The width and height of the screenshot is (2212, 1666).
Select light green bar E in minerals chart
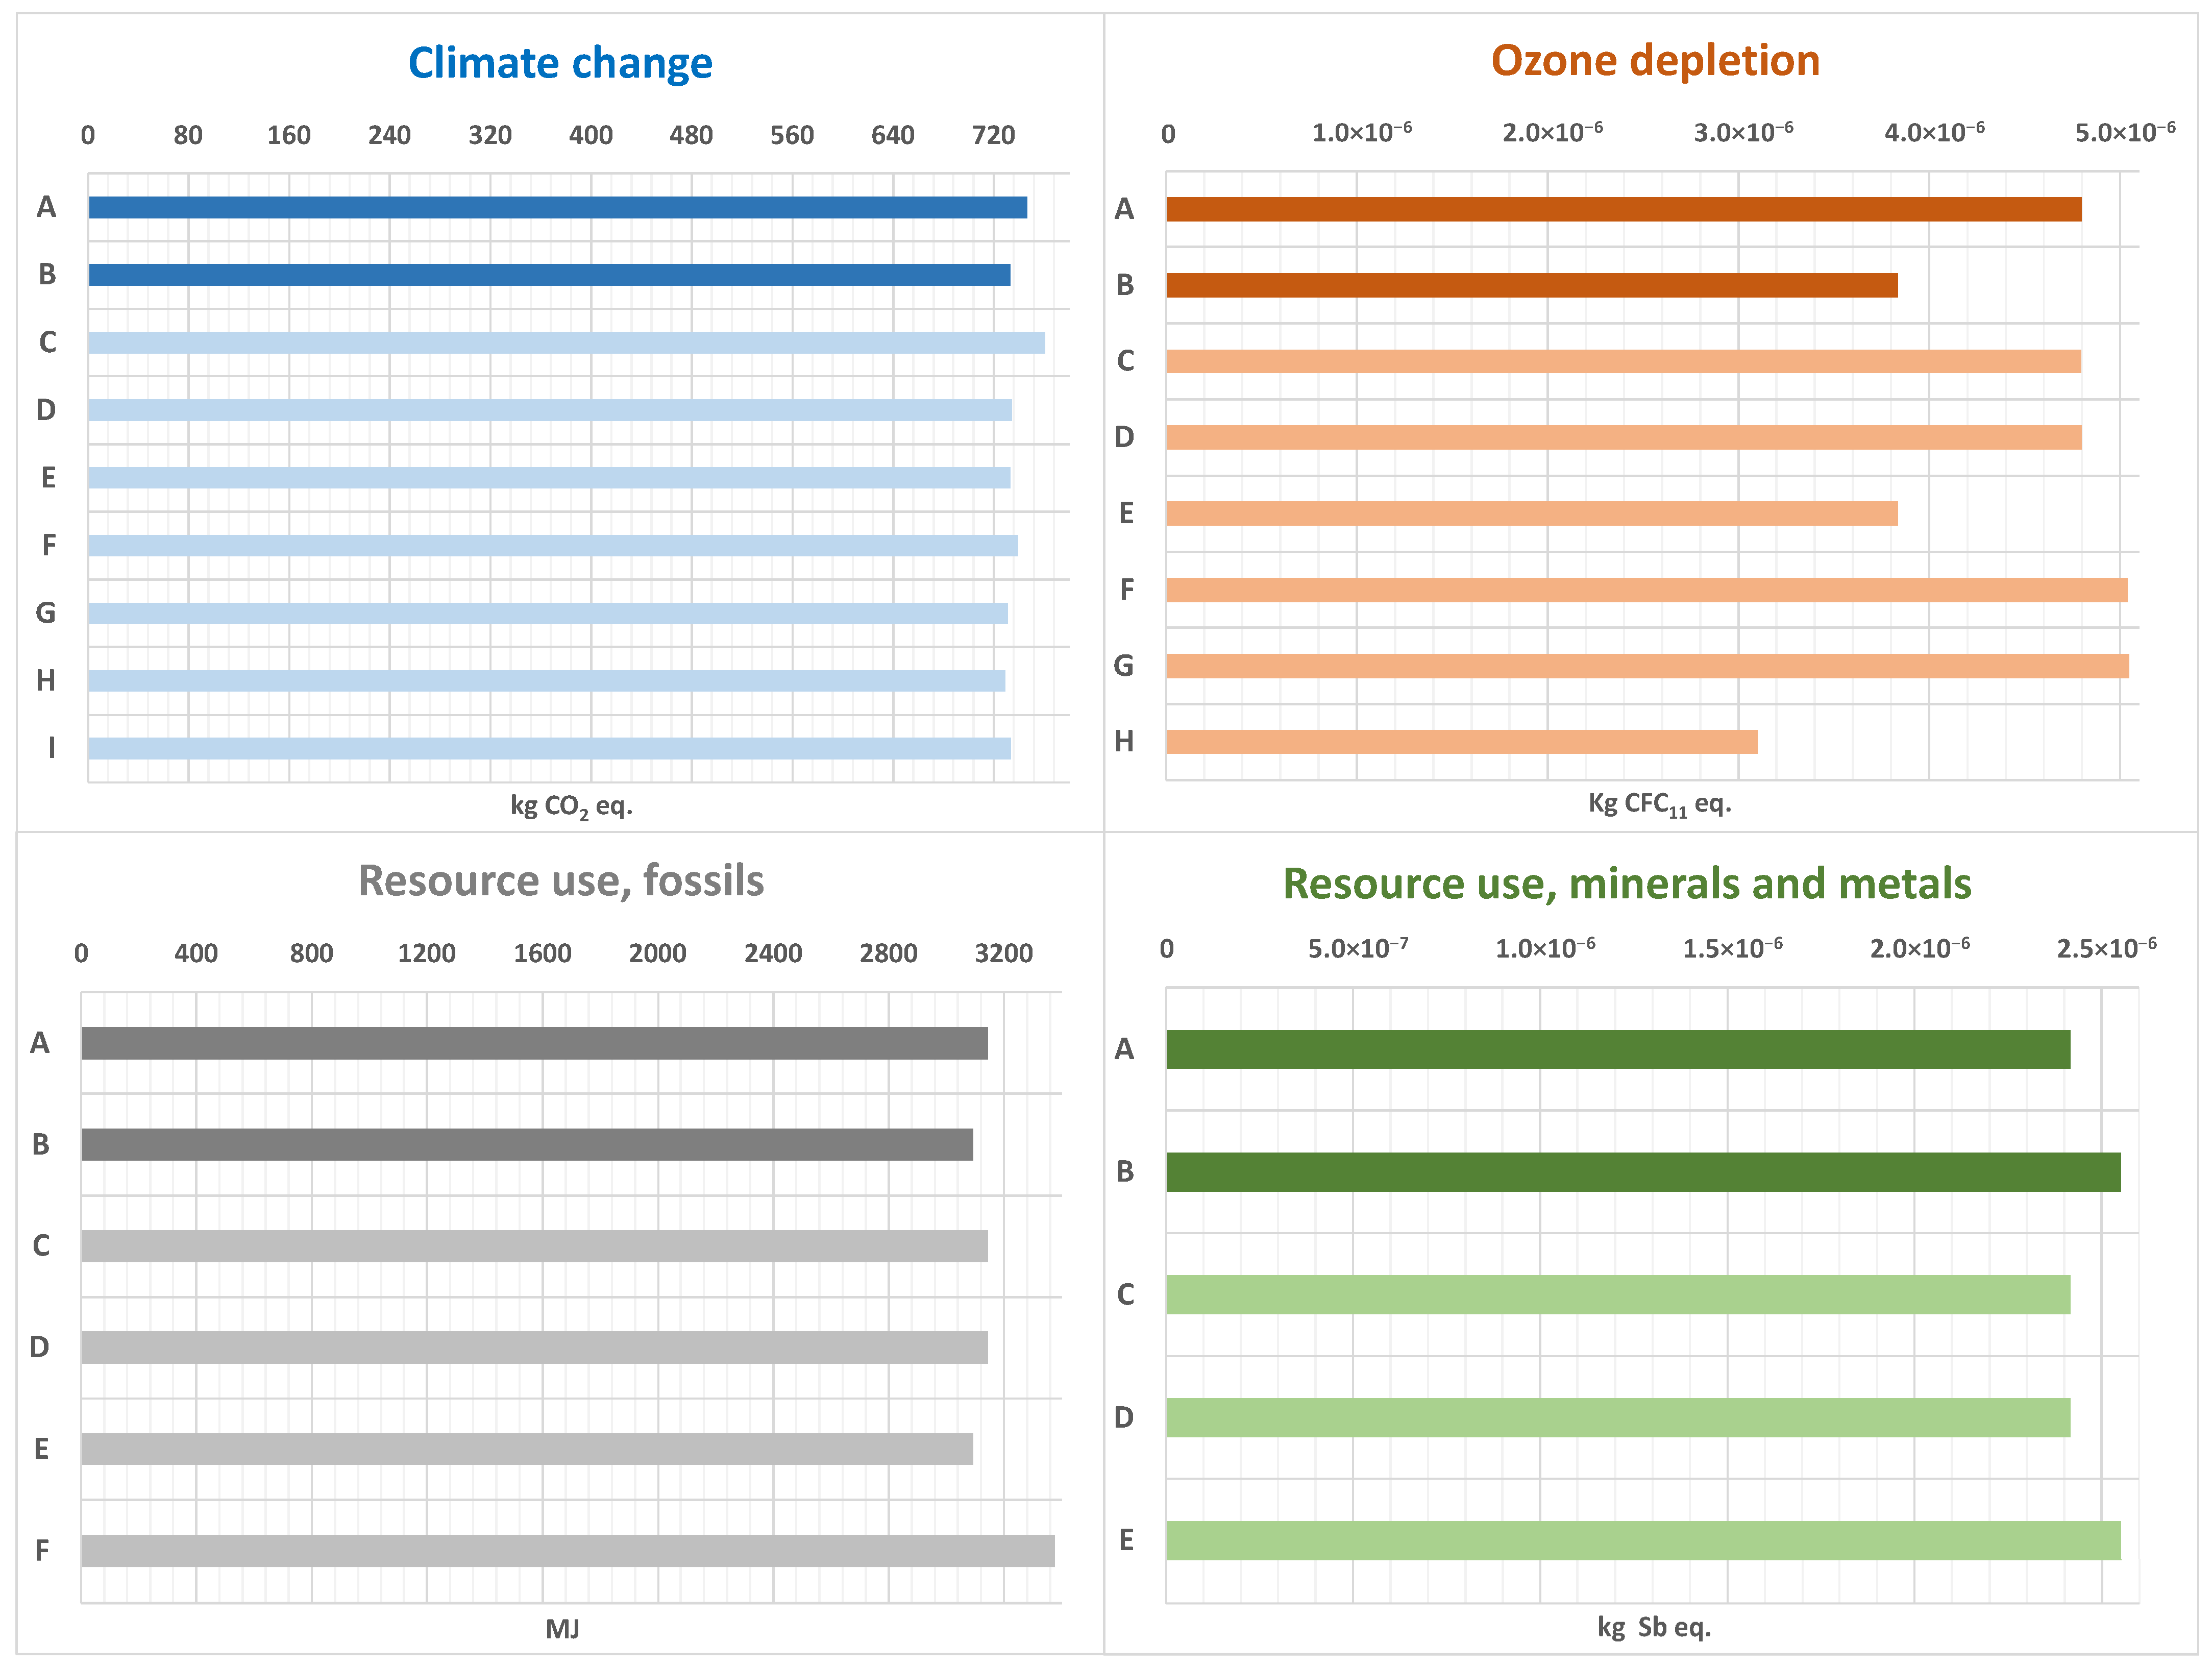[1643, 1540]
